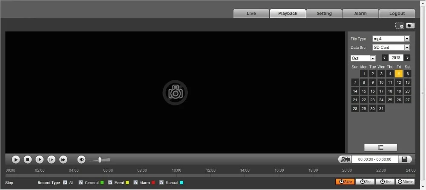426x190 pixels.
Task: Open the recorded file list
Action: pyautogui.click(x=380, y=147)
